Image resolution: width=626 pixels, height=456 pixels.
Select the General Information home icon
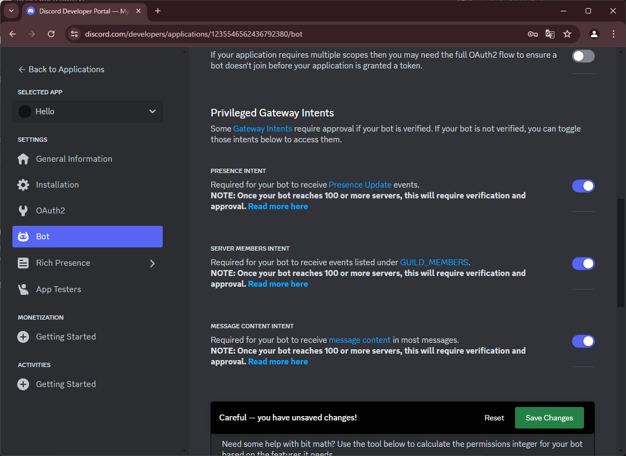point(23,158)
